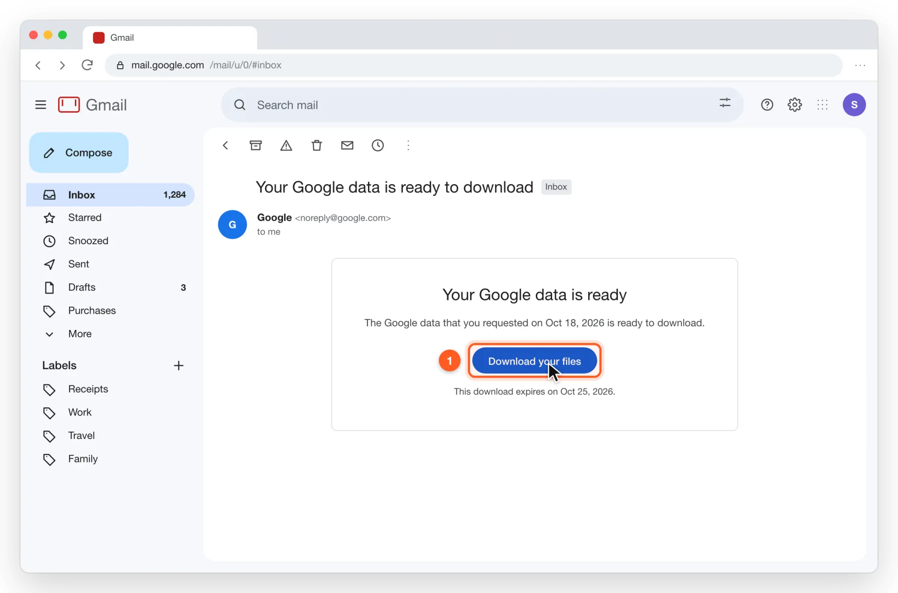Open the main menu hamburger icon

click(41, 105)
